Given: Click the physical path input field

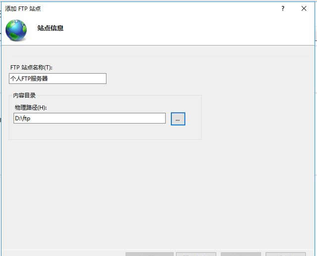Looking at the screenshot, I should click(90, 118).
